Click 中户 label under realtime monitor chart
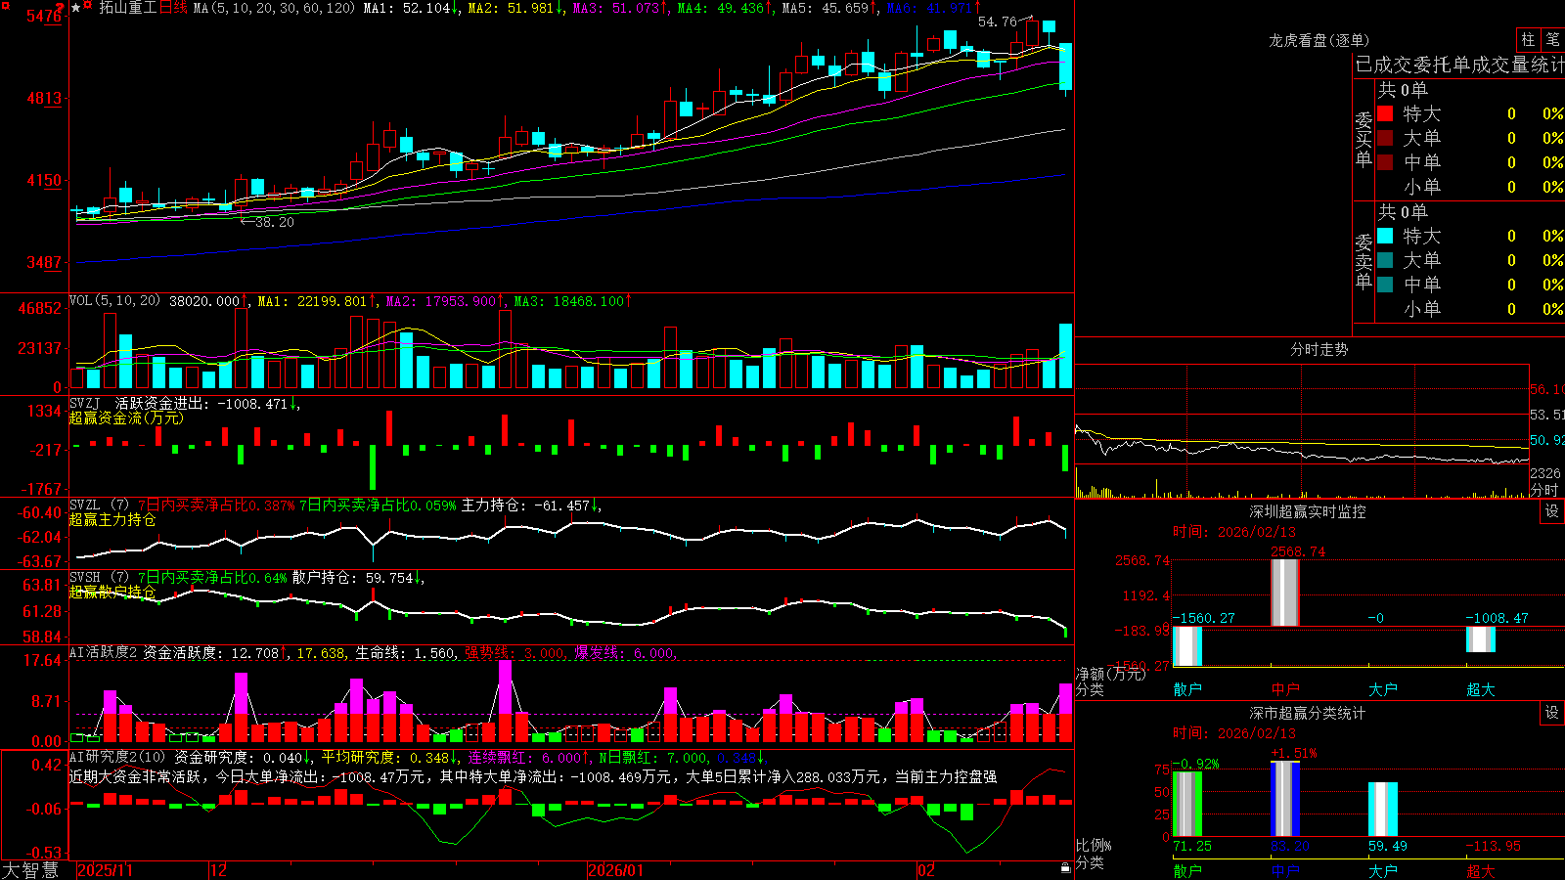 [1285, 689]
